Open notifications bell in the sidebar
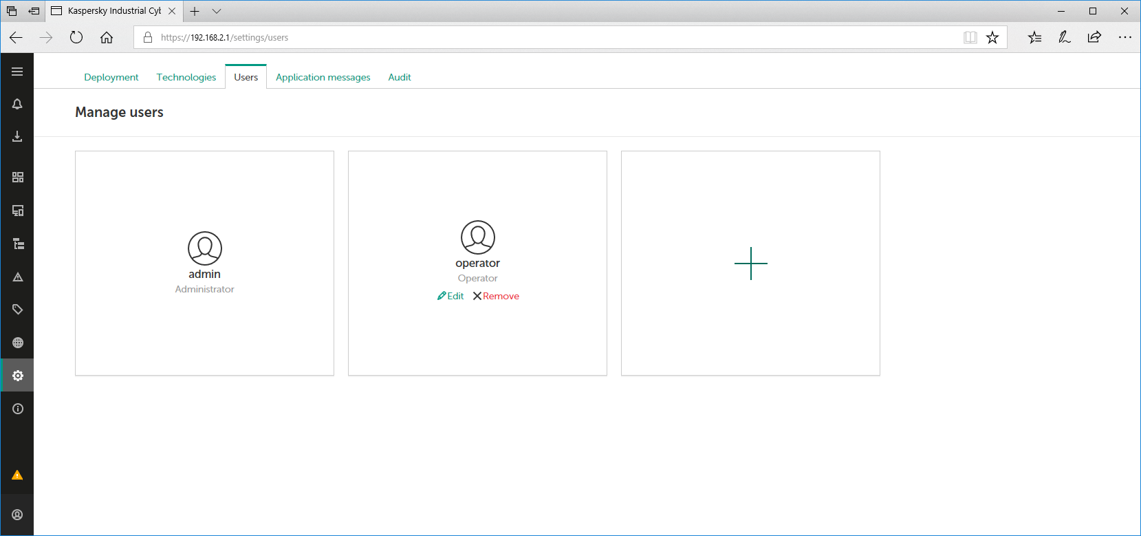The height and width of the screenshot is (536, 1141). pos(17,104)
